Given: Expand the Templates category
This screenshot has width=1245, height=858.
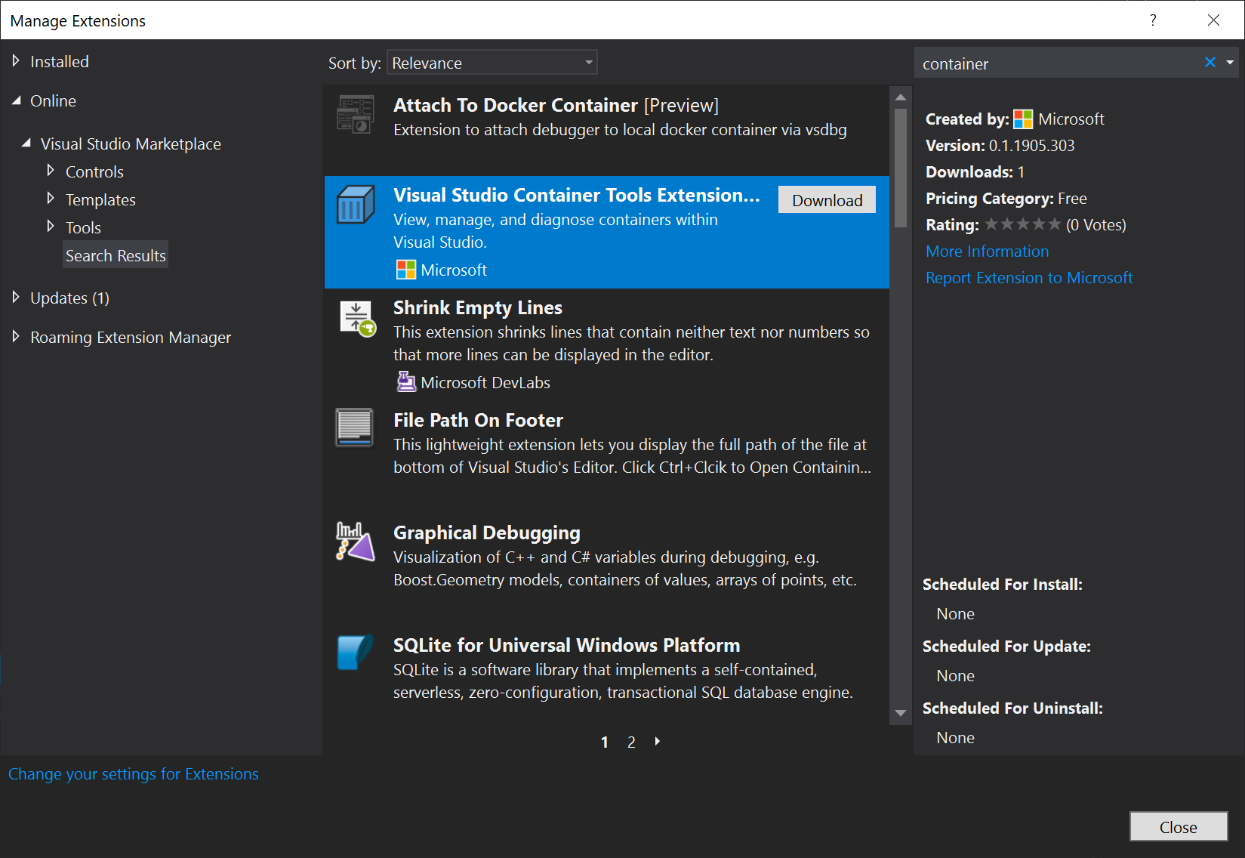Looking at the screenshot, I should [x=51, y=199].
